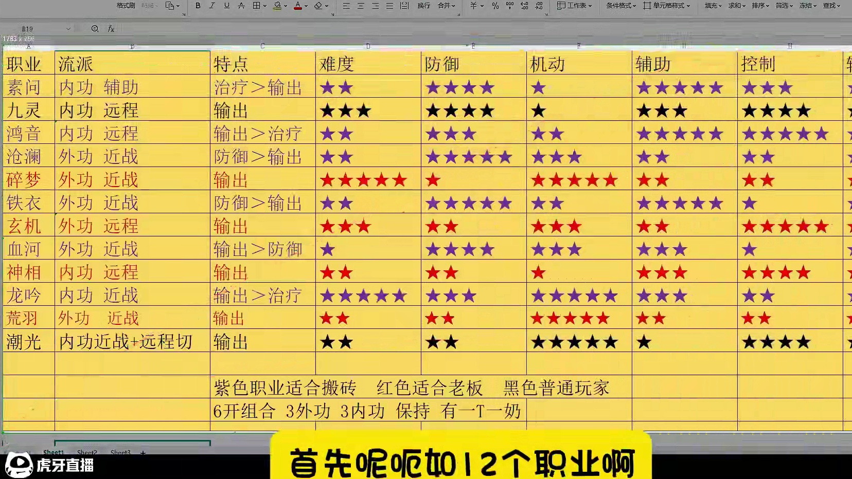Click the thousands separator formatting icon

click(510, 6)
